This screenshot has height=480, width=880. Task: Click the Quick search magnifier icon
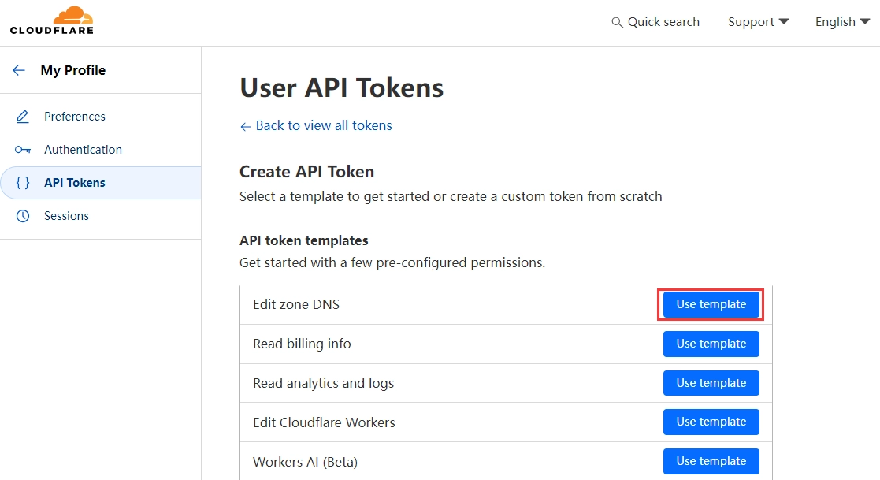pyautogui.click(x=617, y=23)
